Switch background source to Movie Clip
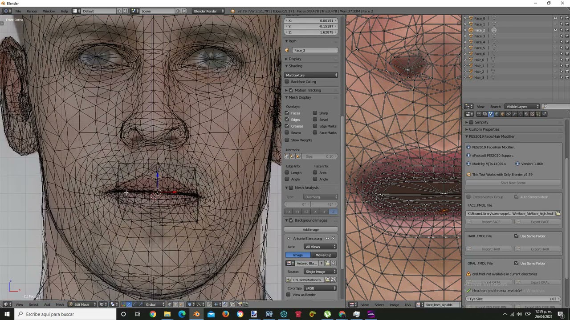 tap(323, 255)
